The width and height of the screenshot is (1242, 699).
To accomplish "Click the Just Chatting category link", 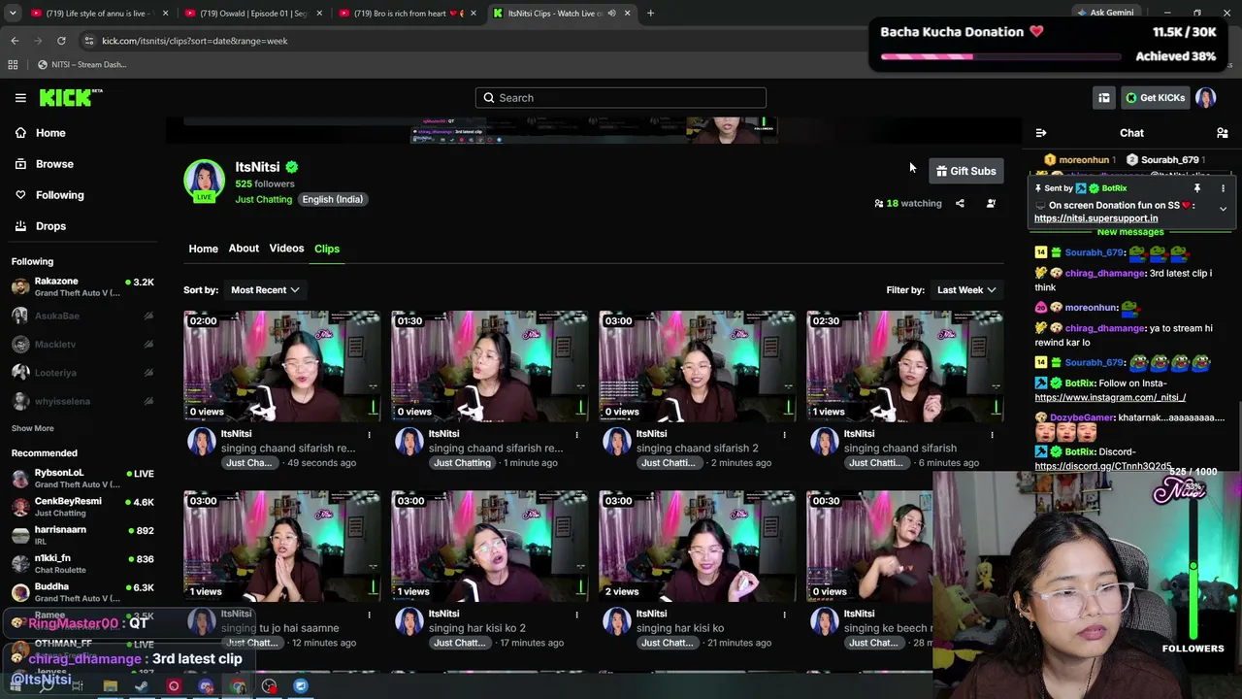I will 263,199.
